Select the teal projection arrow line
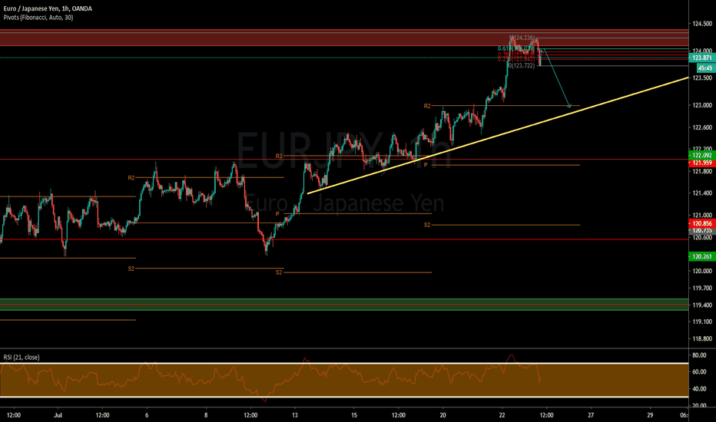This screenshot has height=422, width=716. pyautogui.click(x=555, y=78)
